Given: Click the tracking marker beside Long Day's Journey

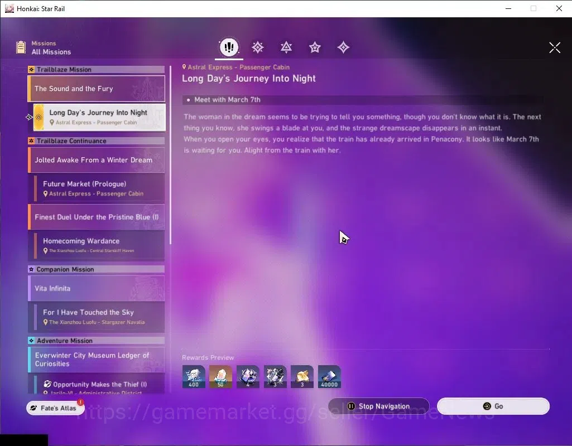Looking at the screenshot, I should [x=29, y=117].
